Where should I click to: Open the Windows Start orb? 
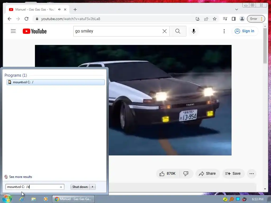pyautogui.click(x=7, y=199)
